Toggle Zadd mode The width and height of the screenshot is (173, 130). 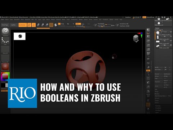(78, 24)
